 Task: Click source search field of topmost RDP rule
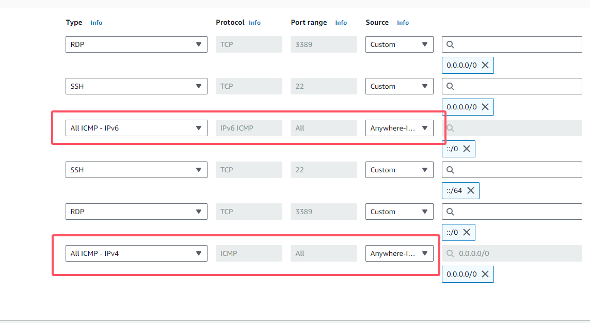point(516,44)
